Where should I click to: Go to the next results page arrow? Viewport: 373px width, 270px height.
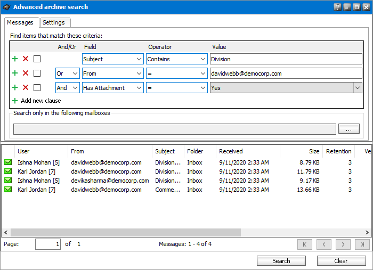(x=343, y=244)
